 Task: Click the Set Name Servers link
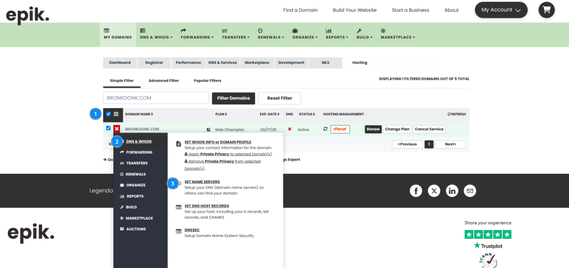tap(202, 182)
